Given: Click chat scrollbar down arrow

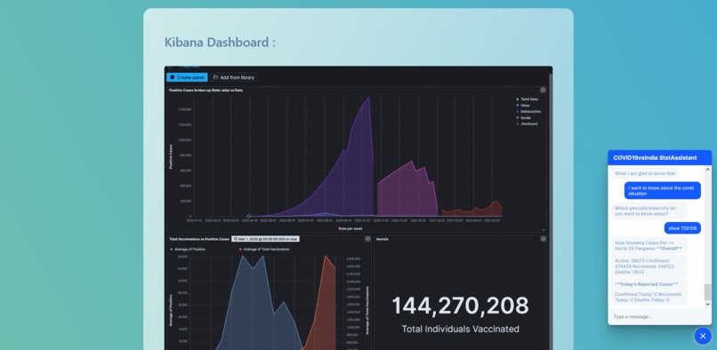Looking at the screenshot, I should (708, 304).
